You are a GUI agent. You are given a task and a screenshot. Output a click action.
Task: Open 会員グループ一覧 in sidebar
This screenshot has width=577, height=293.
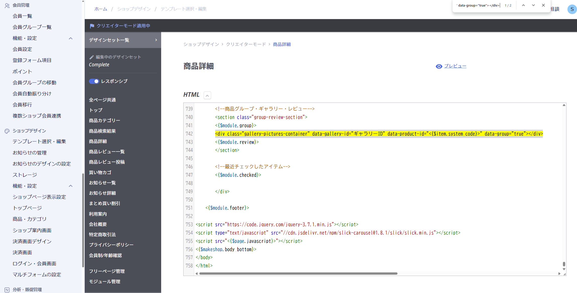[32, 27]
